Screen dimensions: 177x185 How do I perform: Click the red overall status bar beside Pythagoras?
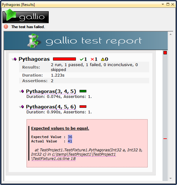[x=64, y=59]
